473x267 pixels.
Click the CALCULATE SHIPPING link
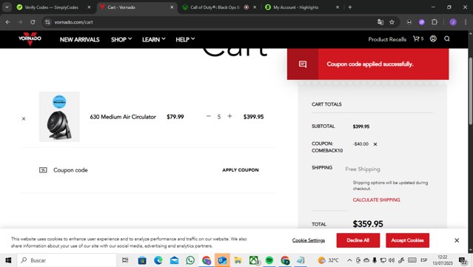376,200
